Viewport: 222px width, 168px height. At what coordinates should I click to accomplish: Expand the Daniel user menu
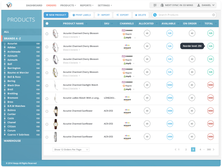tap(206, 5)
